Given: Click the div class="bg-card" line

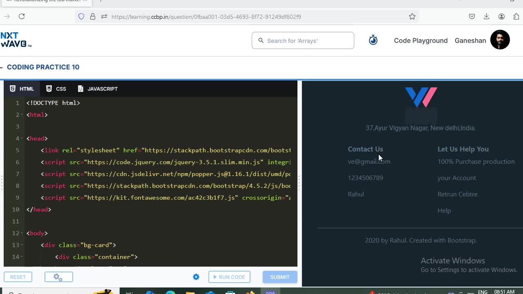Looking at the screenshot, I should coord(78,245).
